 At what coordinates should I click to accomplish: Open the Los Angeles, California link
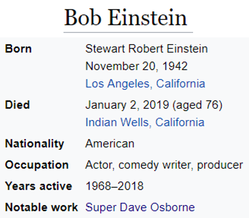pos(145,84)
